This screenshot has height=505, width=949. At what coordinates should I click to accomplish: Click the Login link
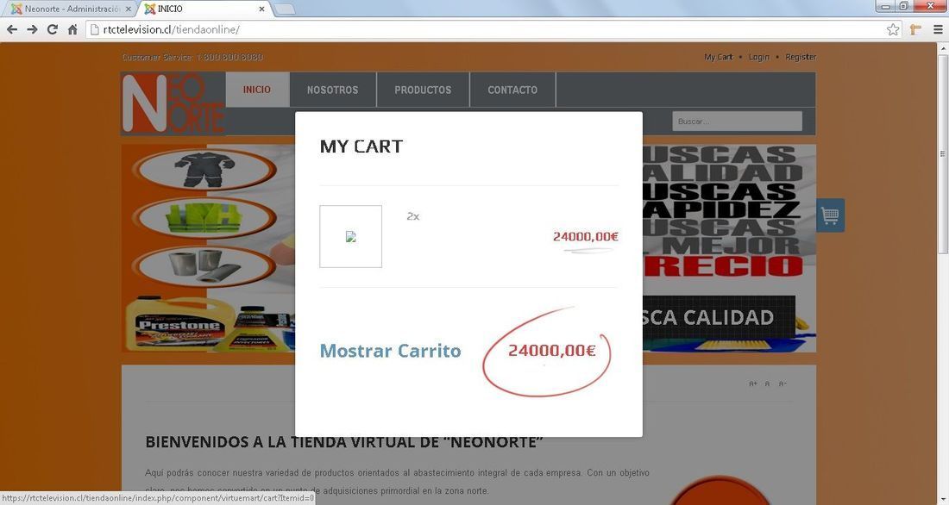tap(759, 57)
